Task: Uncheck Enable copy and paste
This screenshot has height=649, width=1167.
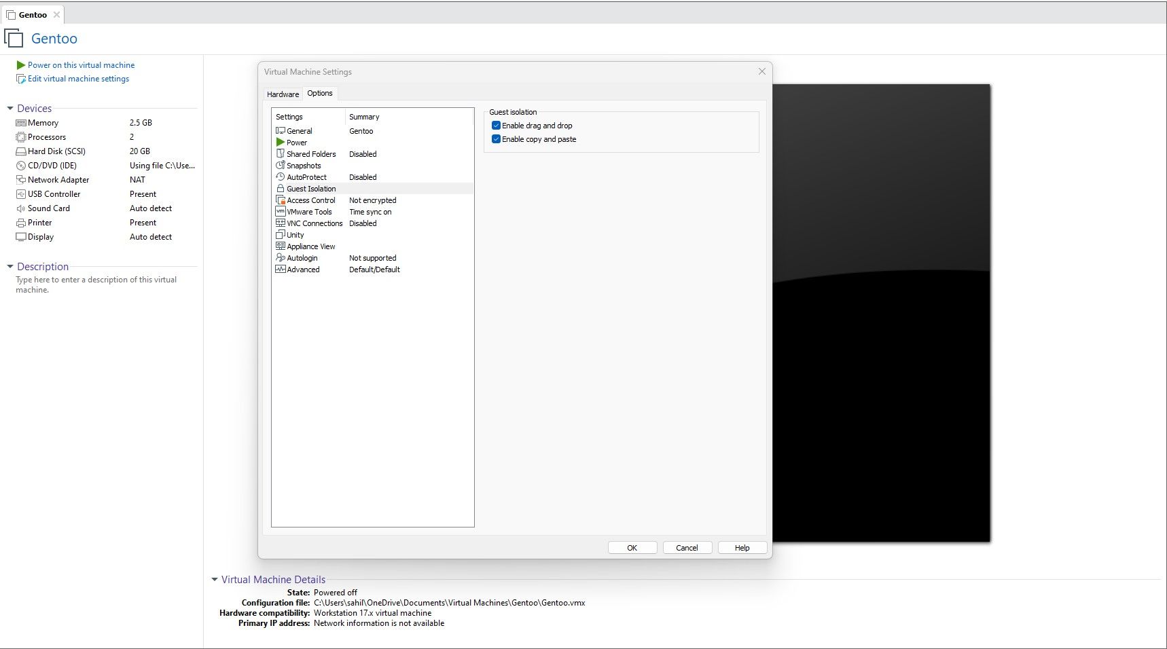Action: click(497, 138)
